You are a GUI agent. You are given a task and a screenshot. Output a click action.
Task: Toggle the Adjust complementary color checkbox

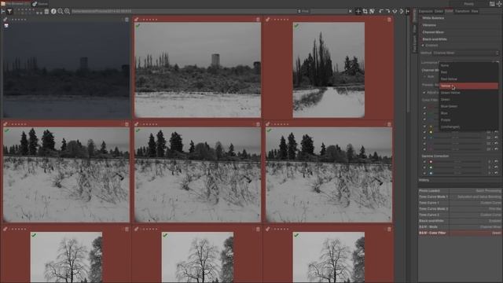(424, 93)
